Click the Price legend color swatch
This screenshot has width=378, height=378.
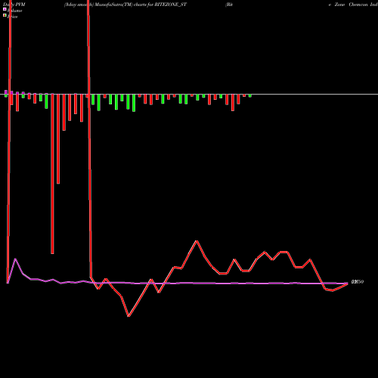[5, 15]
